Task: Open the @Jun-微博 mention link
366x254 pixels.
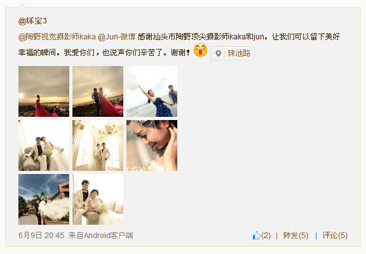Action: tap(117, 37)
